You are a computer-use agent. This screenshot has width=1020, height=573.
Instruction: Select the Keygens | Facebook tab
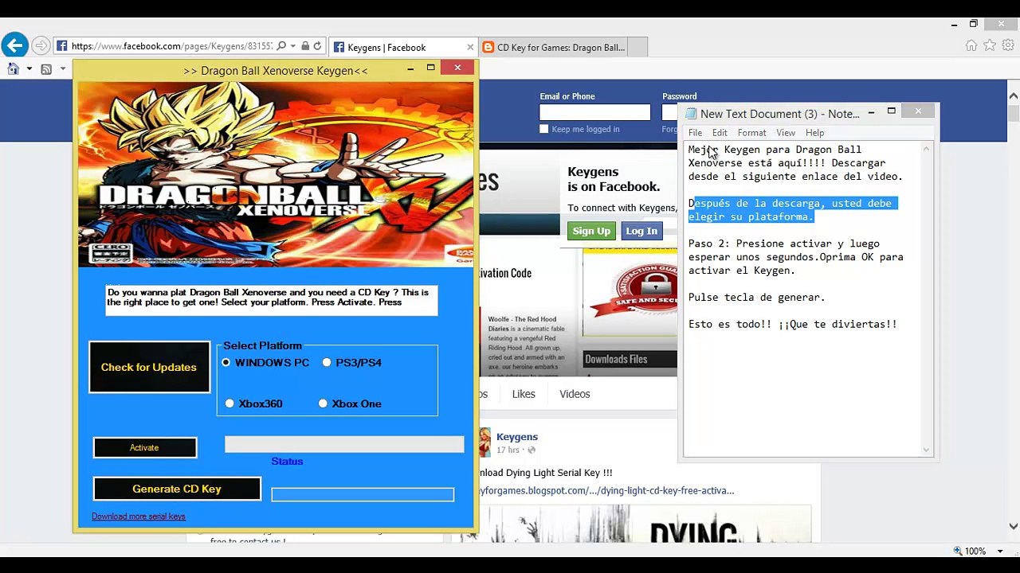click(403, 47)
